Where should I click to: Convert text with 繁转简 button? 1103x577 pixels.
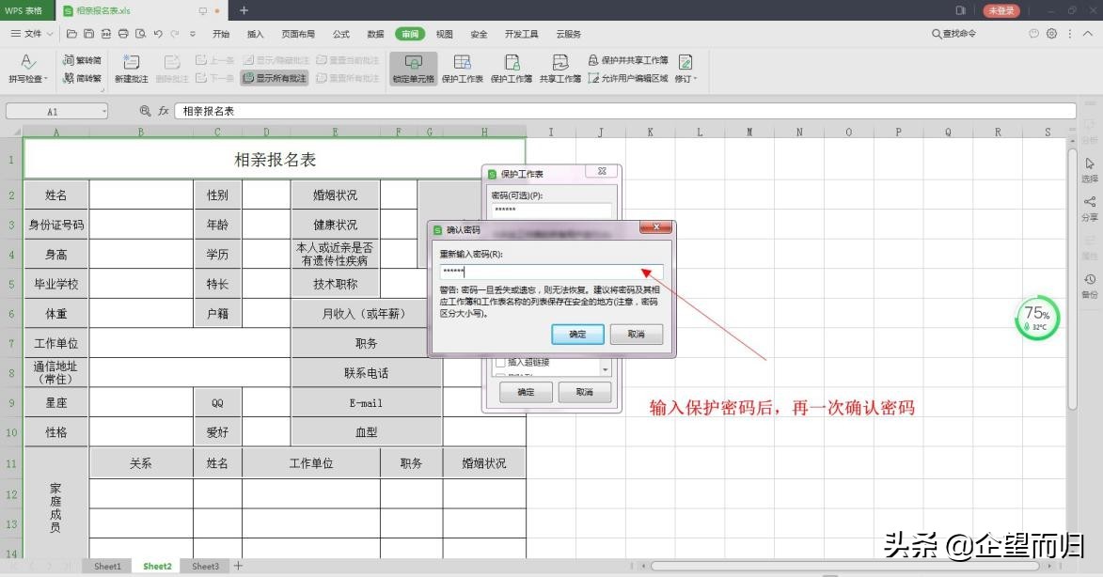coord(83,60)
